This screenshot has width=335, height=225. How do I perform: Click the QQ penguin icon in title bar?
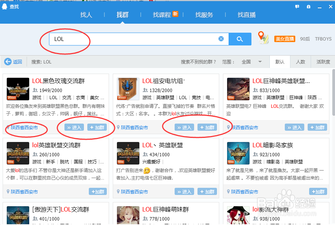[4, 6]
